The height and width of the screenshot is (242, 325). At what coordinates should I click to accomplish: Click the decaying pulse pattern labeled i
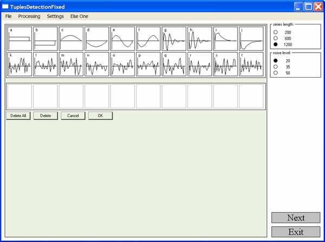(225, 39)
